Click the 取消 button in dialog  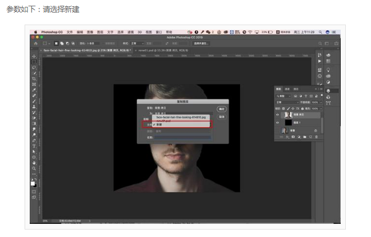point(221,117)
